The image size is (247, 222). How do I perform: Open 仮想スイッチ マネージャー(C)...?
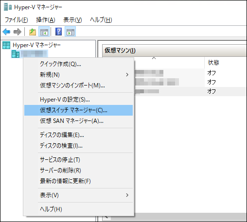pyautogui.click(x=78, y=110)
